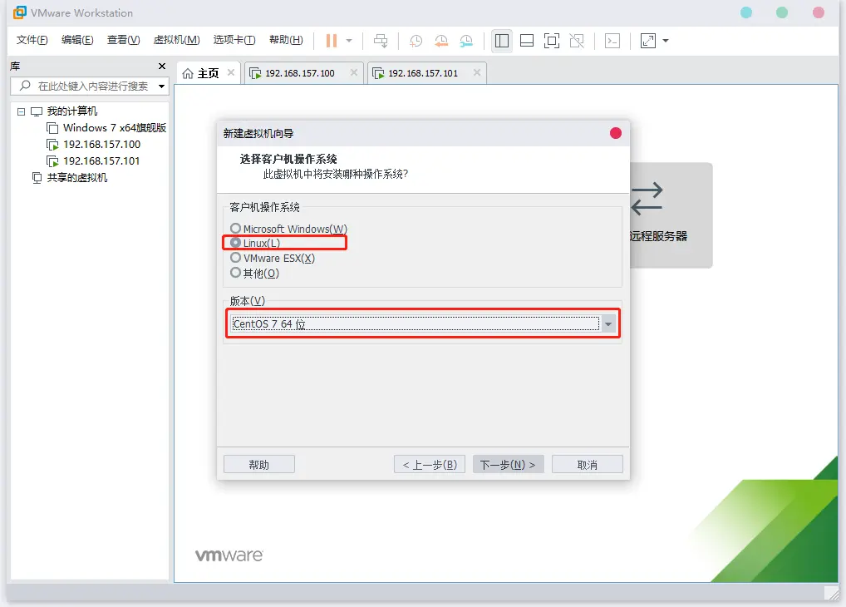
Task: Click the remote server arrows icon
Action: (647, 198)
